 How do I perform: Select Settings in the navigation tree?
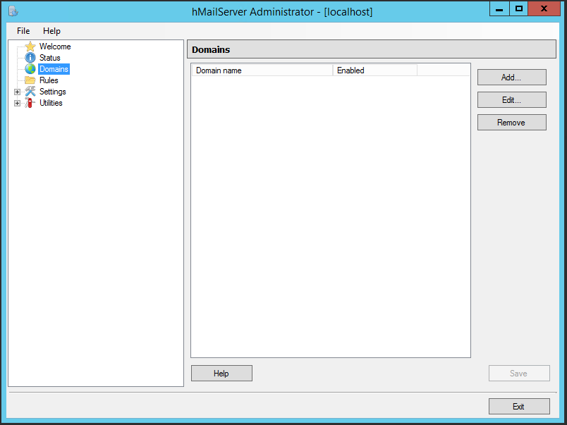coord(53,92)
